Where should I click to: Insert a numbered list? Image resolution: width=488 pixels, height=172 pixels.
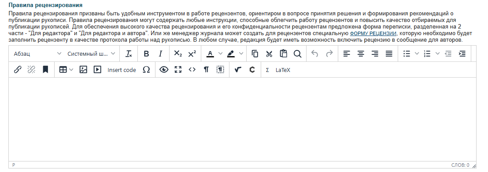click(x=427, y=54)
